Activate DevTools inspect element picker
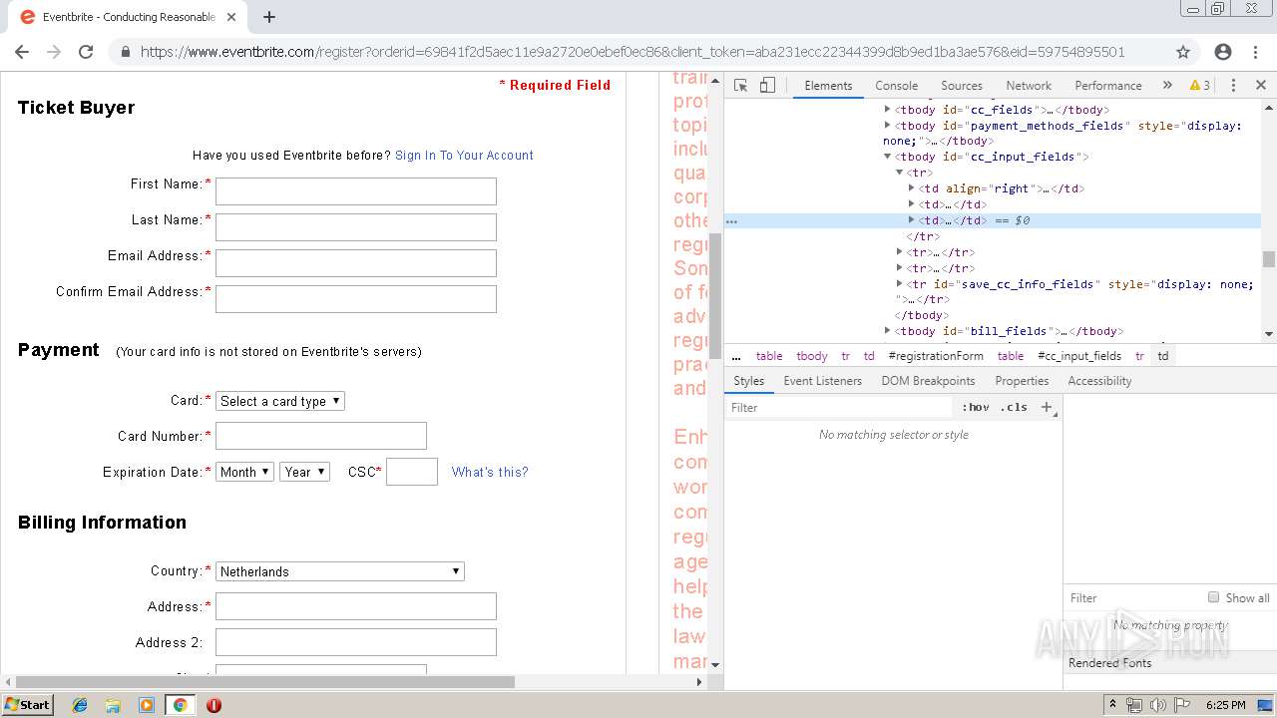The image size is (1277, 718). [x=740, y=86]
